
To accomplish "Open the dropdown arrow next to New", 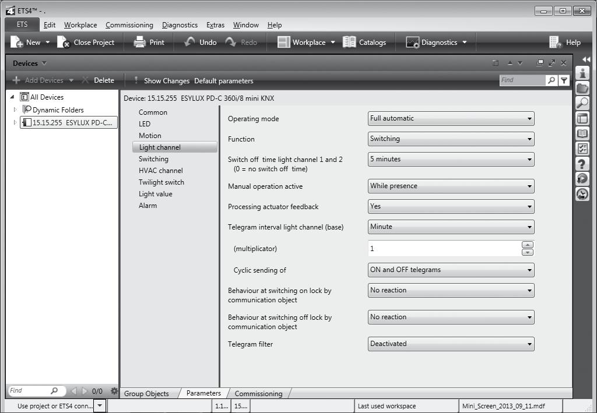I will point(48,42).
